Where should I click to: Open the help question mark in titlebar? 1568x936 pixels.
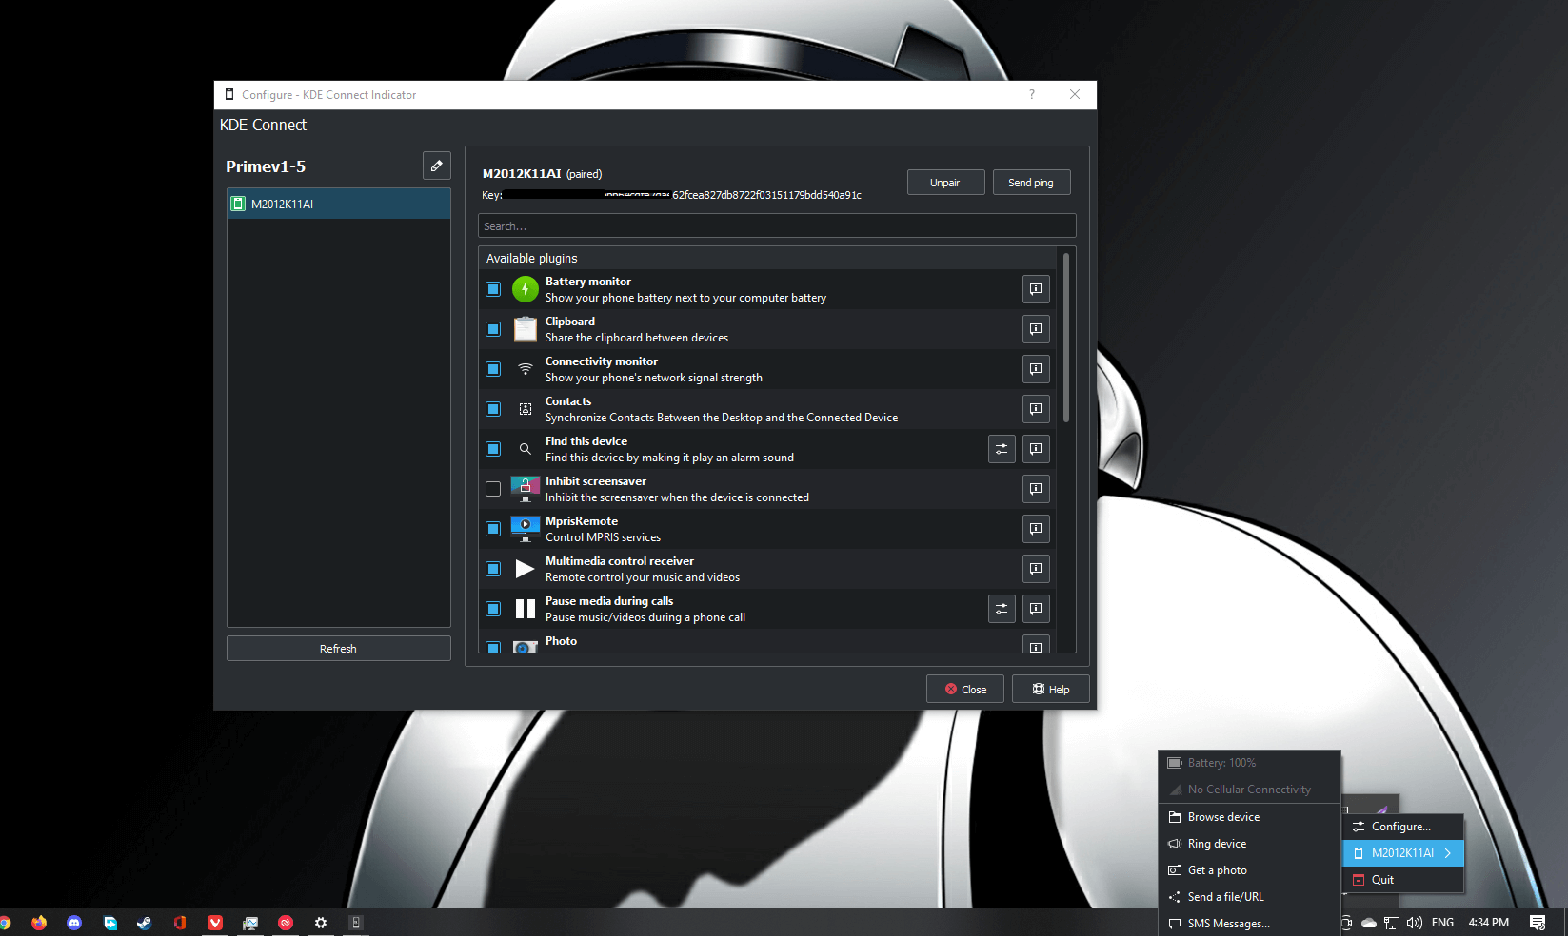[1031, 95]
